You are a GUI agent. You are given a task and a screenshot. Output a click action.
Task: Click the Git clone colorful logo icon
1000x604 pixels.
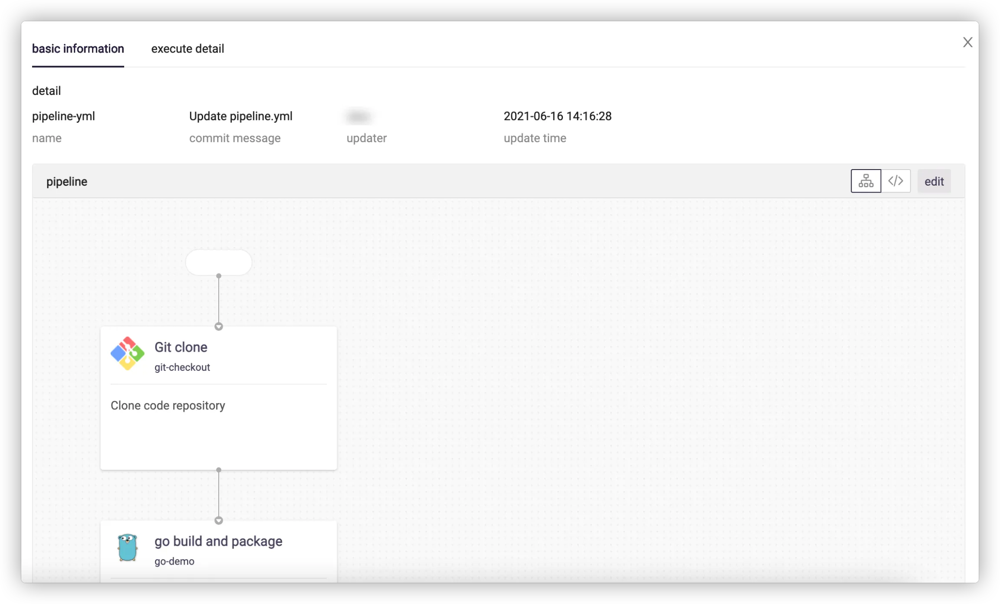128,353
